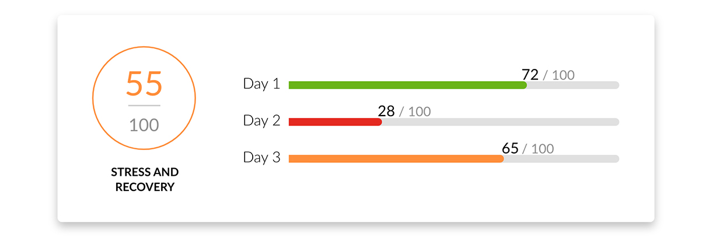Click the gray unfilled end of Day 3 bar
Screen dimensions: 712x237
(561, 159)
